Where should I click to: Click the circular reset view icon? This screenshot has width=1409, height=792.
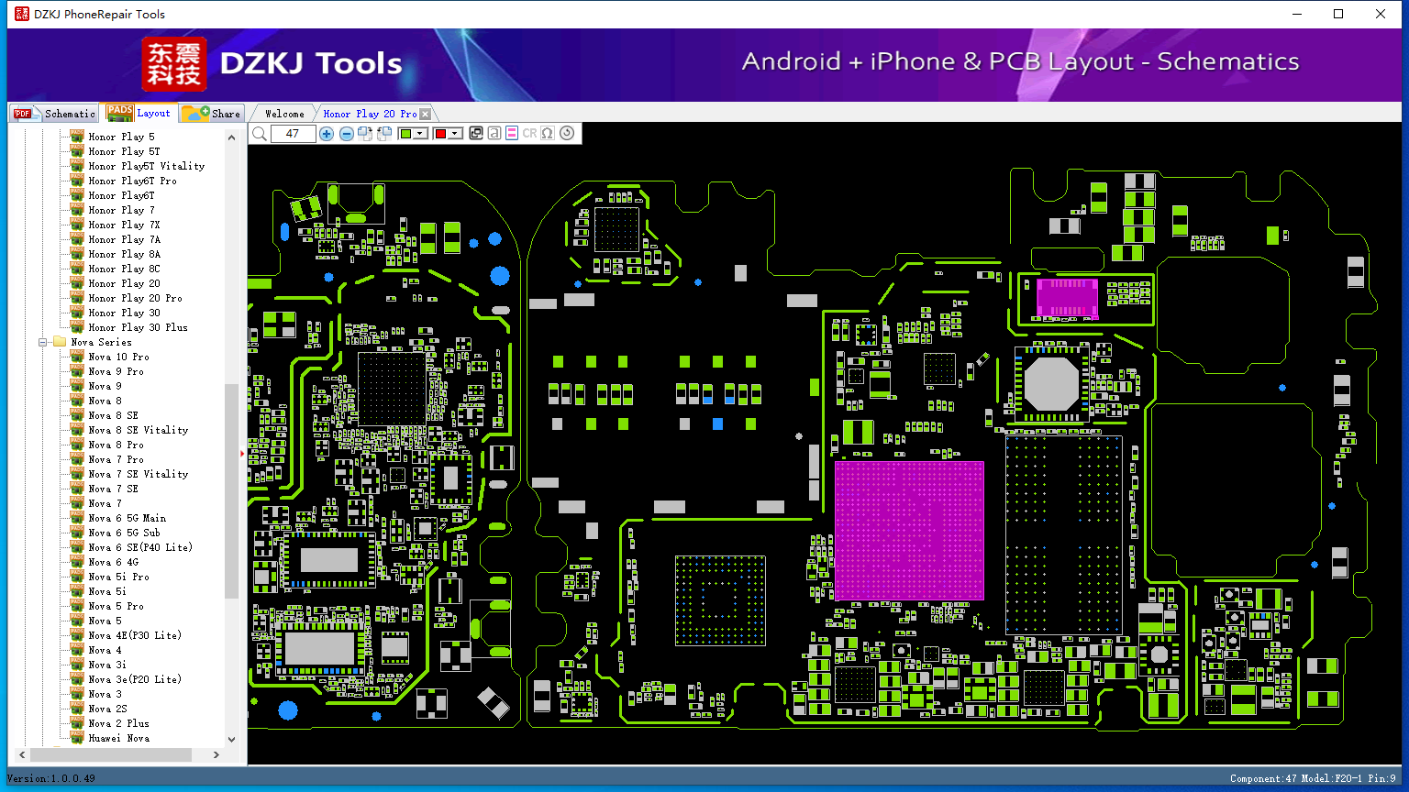pos(567,134)
